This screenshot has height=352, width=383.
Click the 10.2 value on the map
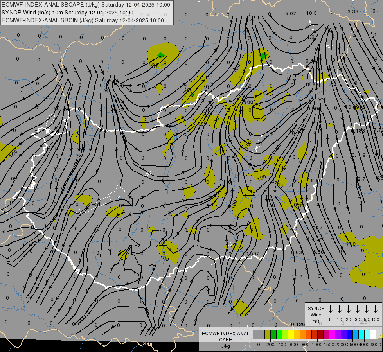pyautogui.click(x=297, y=277)
